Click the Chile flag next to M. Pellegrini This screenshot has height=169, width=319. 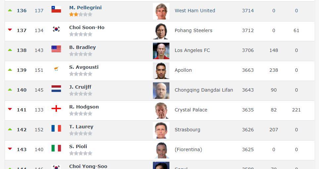[56, 9]
